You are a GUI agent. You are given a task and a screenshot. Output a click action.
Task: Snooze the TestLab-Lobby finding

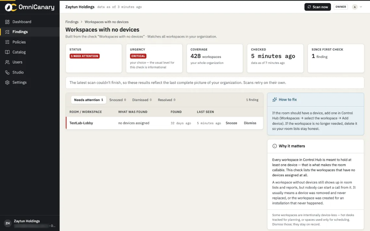click(x=231, y=123)
